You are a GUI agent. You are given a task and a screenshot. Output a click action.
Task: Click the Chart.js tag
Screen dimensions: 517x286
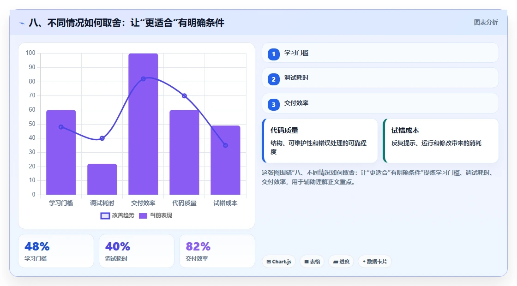[279, 262]
